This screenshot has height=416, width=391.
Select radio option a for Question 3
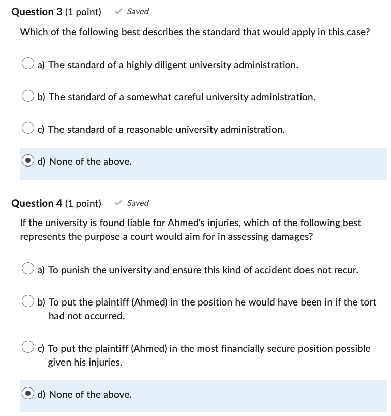(28, 63)
